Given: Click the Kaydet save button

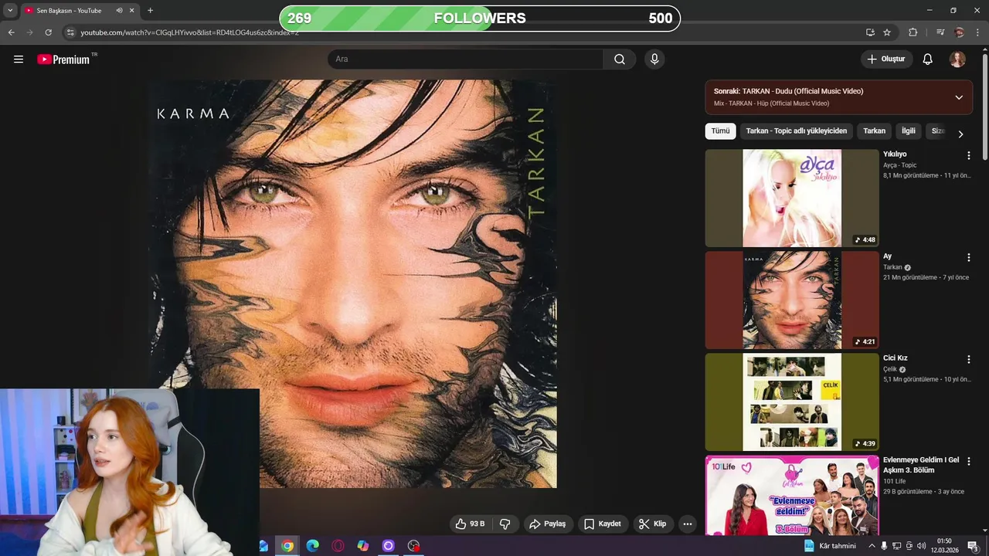Looking at the screenshot, I should 603,524.
